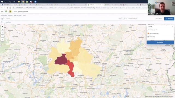
Task: Open File Explorer from the taskbar
Action: pos(19,2)
